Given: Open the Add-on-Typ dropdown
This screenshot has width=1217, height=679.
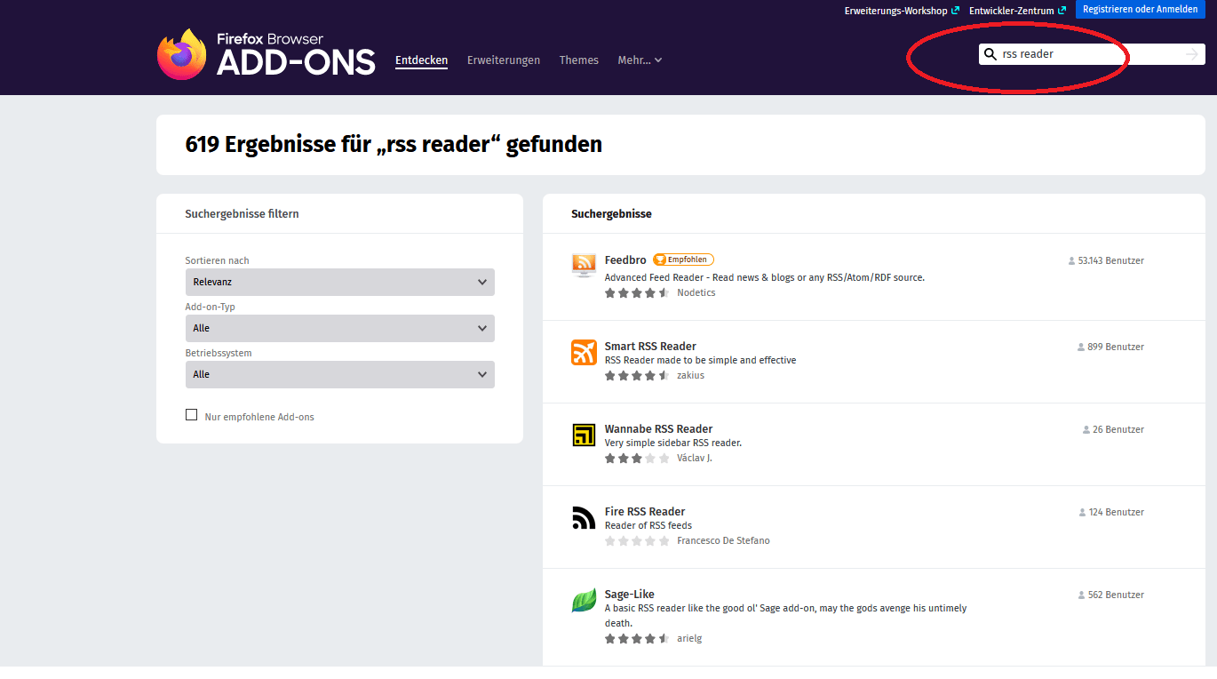Looking at the screenshot, I should click(x=339, y=329).
